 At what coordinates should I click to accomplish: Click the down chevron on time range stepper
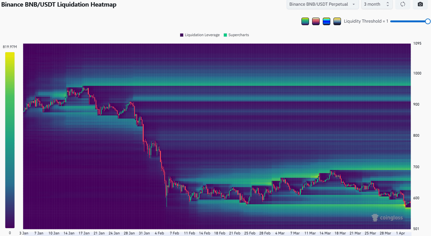(388, 6)
